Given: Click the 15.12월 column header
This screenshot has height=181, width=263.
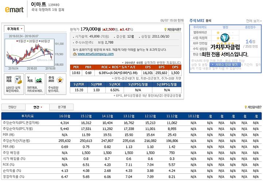Looking at the screenshot, I should 86,116.
